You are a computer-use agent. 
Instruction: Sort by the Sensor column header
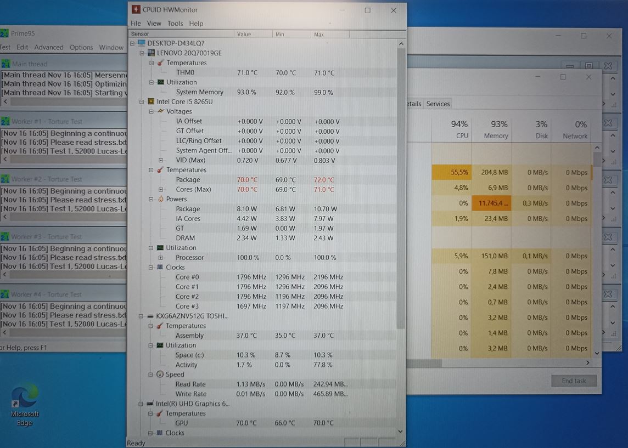pos(181,35)
